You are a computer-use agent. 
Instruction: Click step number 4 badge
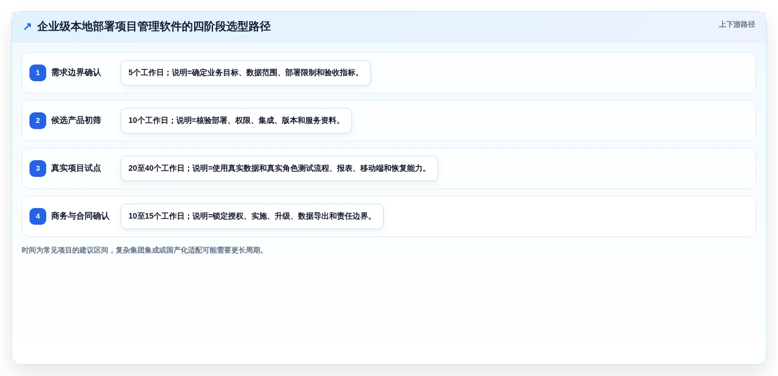coord(38,216)
